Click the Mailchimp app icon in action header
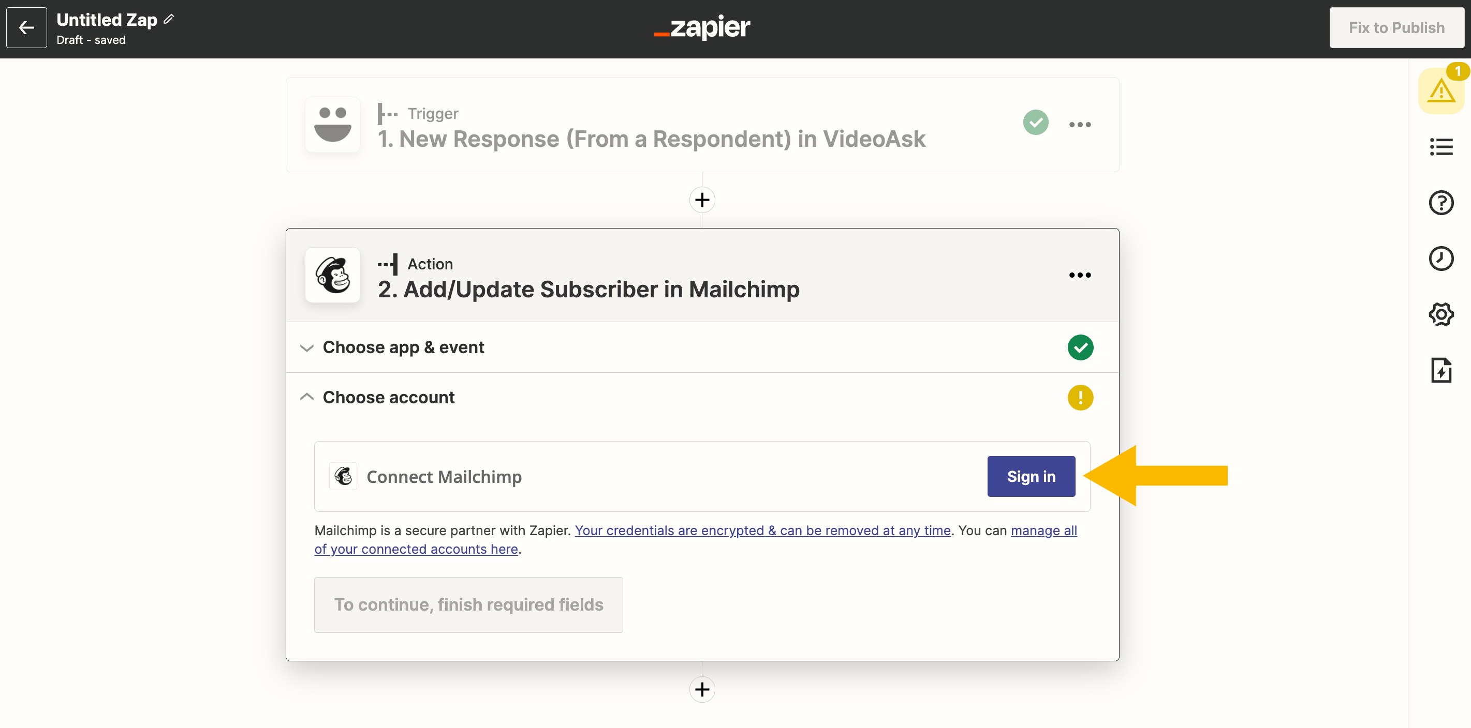The image size is (1471, 728). click(x=333, y=275)
